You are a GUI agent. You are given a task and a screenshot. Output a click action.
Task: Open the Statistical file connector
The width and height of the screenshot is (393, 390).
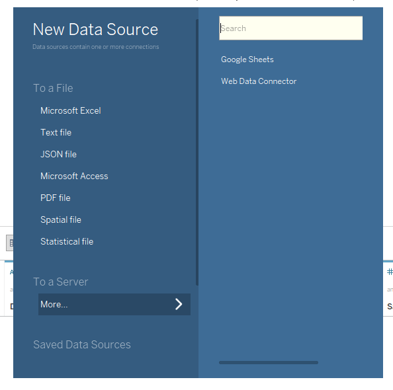pos(67,241)
